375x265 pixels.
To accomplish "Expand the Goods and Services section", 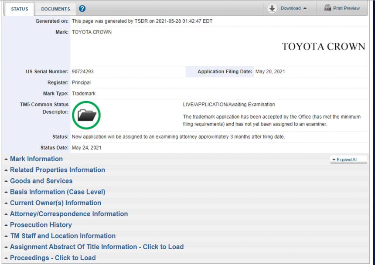I will [x=41, y=181].
